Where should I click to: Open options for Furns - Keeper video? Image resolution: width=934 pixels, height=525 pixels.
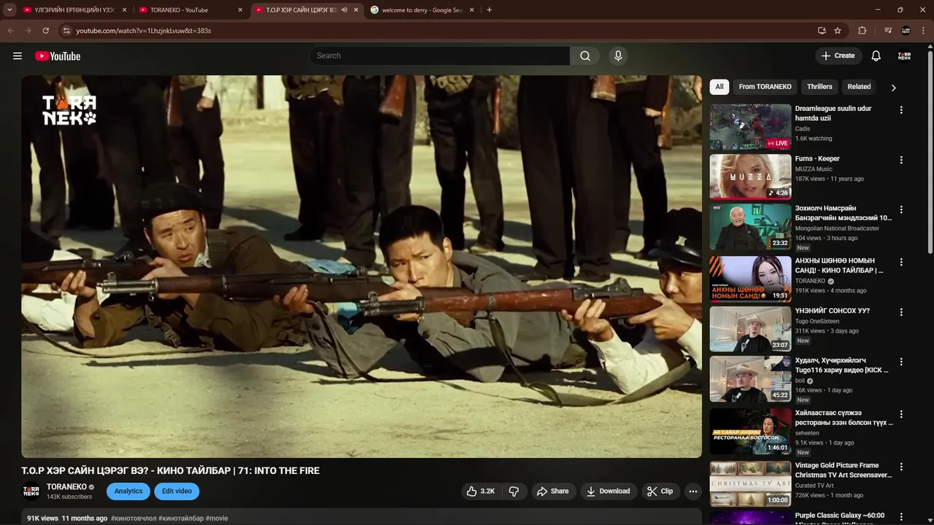tap(901, 160)
